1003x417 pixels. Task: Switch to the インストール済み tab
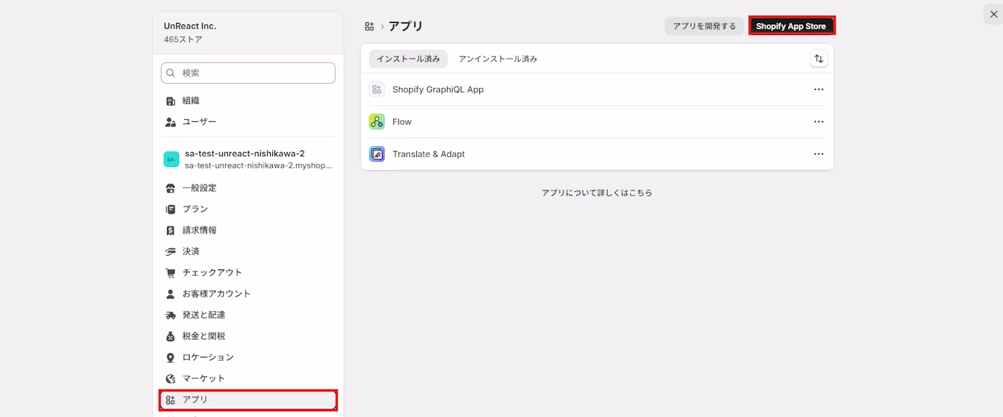tap(408, 59)
